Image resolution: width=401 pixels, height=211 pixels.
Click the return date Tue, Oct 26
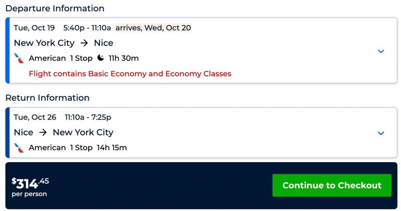click(35, 117)
